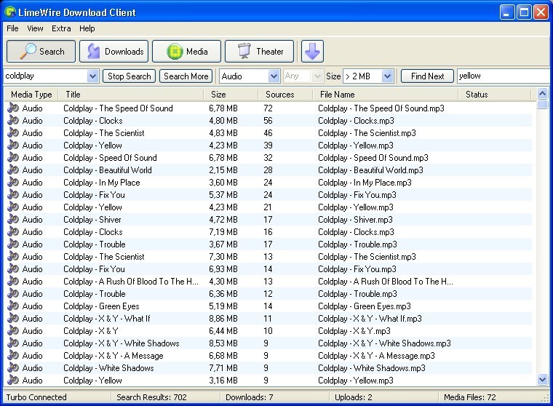Select file name Coldplay - Green Eyes.mp3
The width and height of the screenshot is (553, 406).
click(x=365, y=306)
